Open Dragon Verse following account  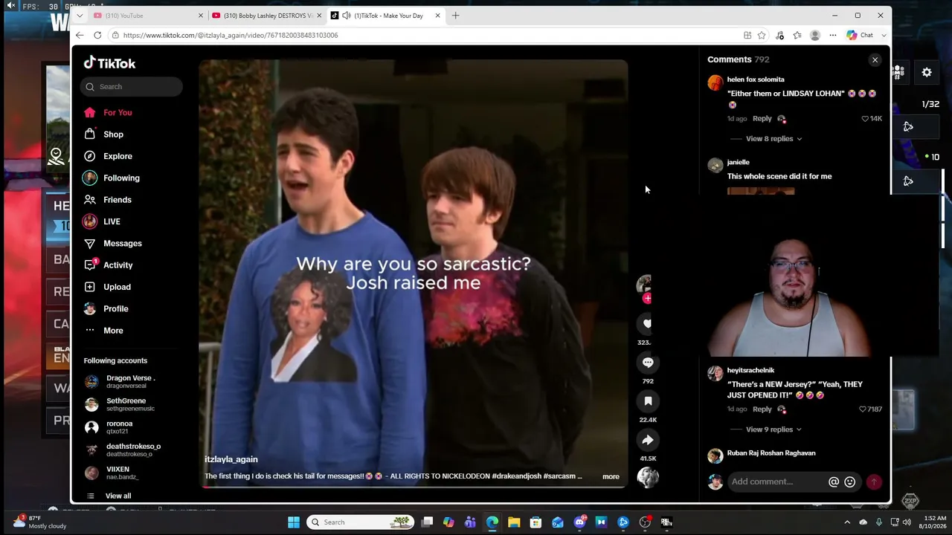click(x=130, y=382)
